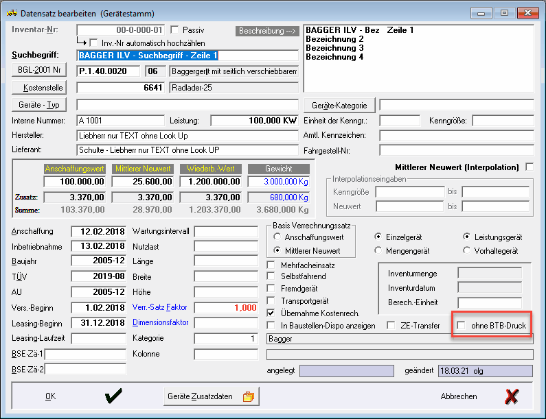546x419 pixels.
Task: Click the Verr.-Satz Faktor link label
Action: [159, 307]
